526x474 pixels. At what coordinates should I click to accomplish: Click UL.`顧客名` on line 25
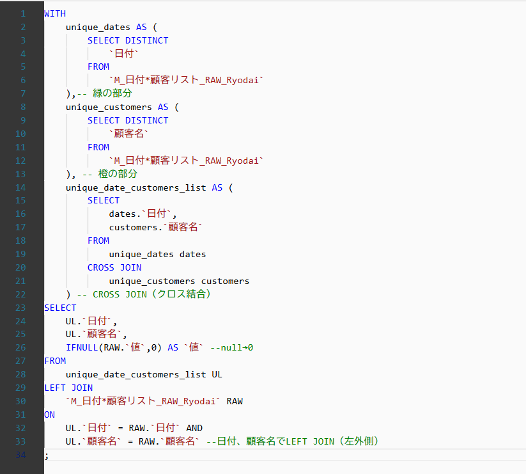93,334
